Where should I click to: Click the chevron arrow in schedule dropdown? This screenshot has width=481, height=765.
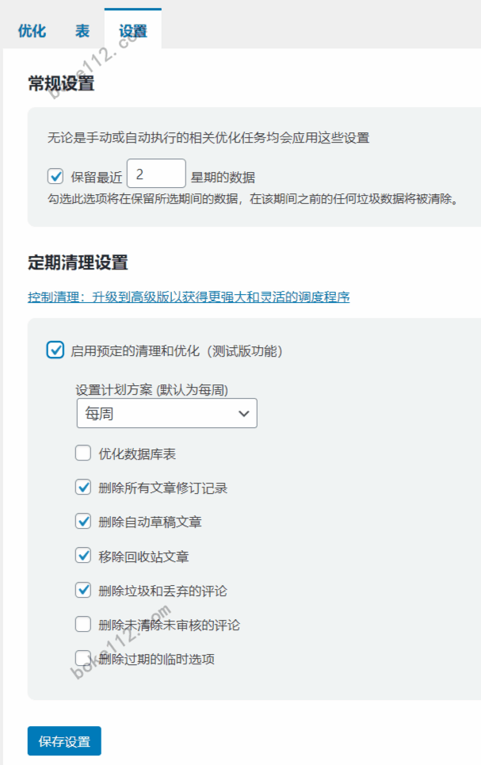point(244,414)
